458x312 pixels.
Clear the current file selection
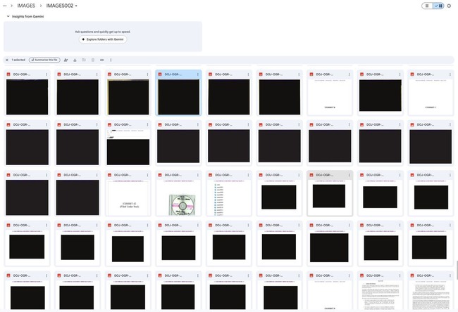(x=7, y=60)
